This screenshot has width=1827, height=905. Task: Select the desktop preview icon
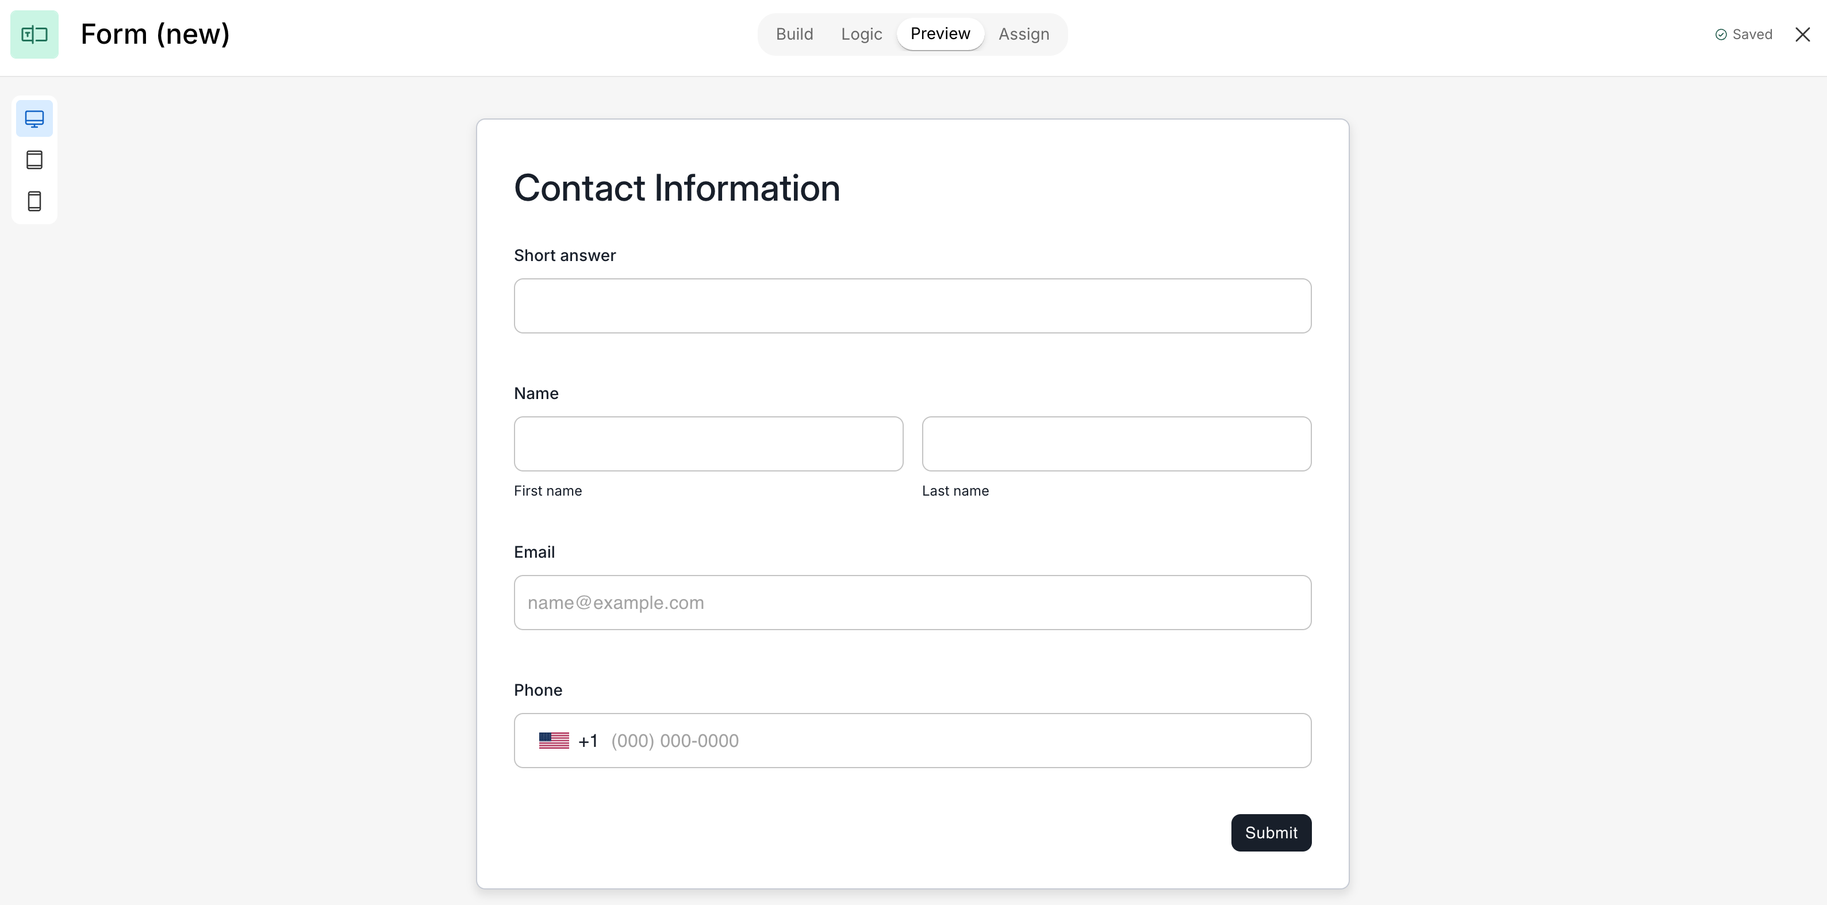tap(34, 118)
